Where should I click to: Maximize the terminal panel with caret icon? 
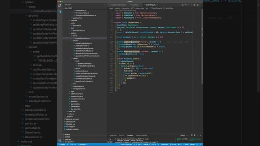(x=197, y=135)
